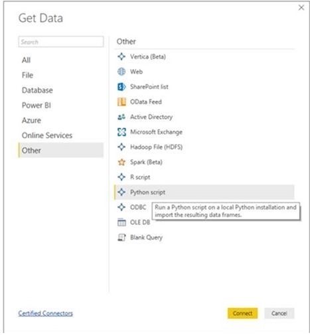Viewport: 310px width, 335px height.
Task: Focus the Search input field
Action: point(61,42)
